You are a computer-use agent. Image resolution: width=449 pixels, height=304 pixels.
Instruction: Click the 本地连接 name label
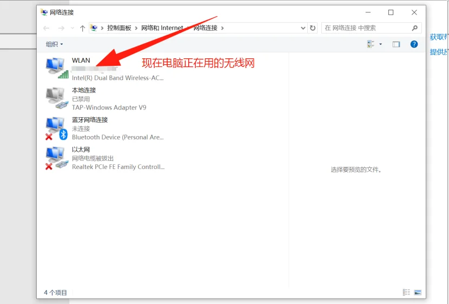click(x=84, y=90)
